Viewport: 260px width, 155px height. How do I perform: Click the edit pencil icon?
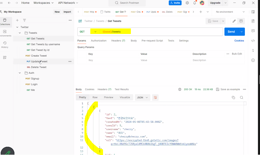coord(234,21)
